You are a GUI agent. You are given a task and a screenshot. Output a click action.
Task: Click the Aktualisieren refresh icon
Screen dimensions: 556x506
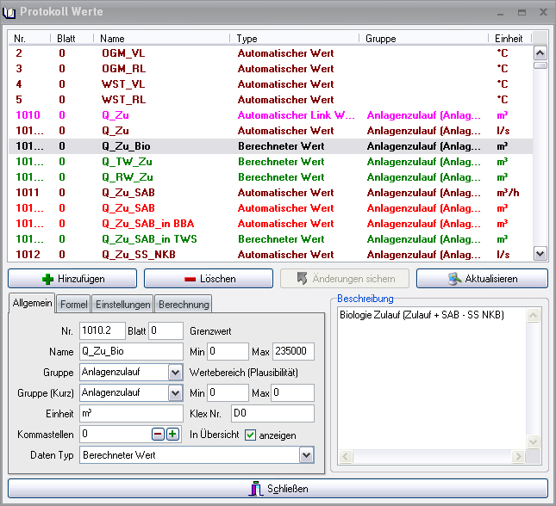pyautogui.click(x=453, y=279)
